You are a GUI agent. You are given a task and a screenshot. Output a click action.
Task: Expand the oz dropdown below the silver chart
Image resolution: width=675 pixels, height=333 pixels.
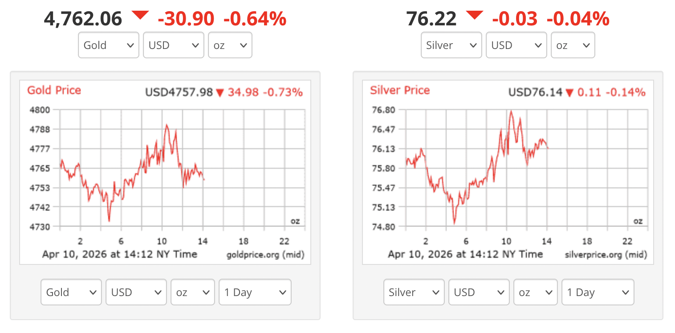click(x=535, y=292)
